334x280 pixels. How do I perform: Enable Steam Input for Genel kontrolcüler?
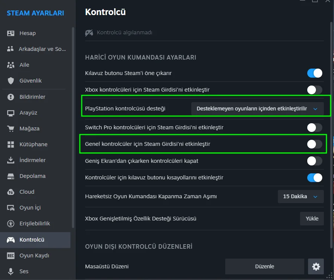[315, 144]
